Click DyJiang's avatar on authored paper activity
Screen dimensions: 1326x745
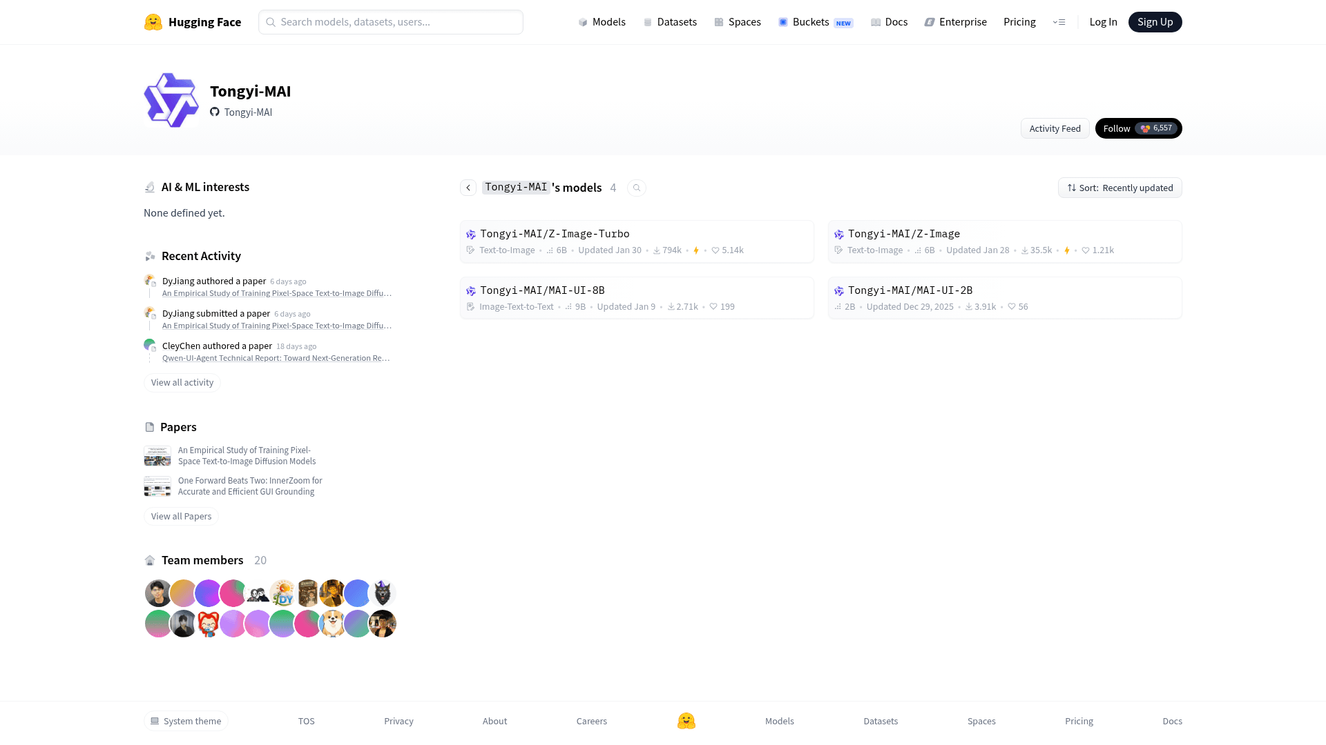(x=149, y=280)
